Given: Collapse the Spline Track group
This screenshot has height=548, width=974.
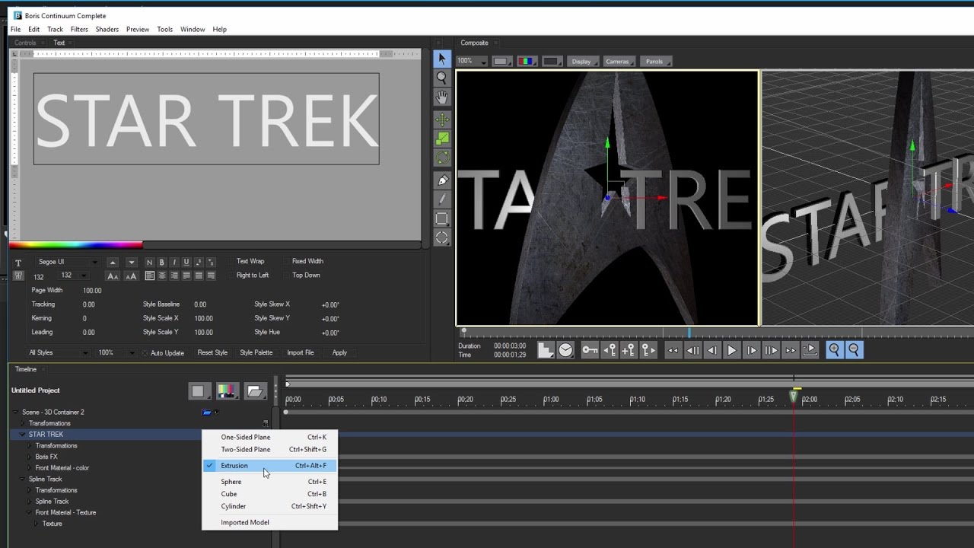Looking at the screenshot, I should [23, 479].
